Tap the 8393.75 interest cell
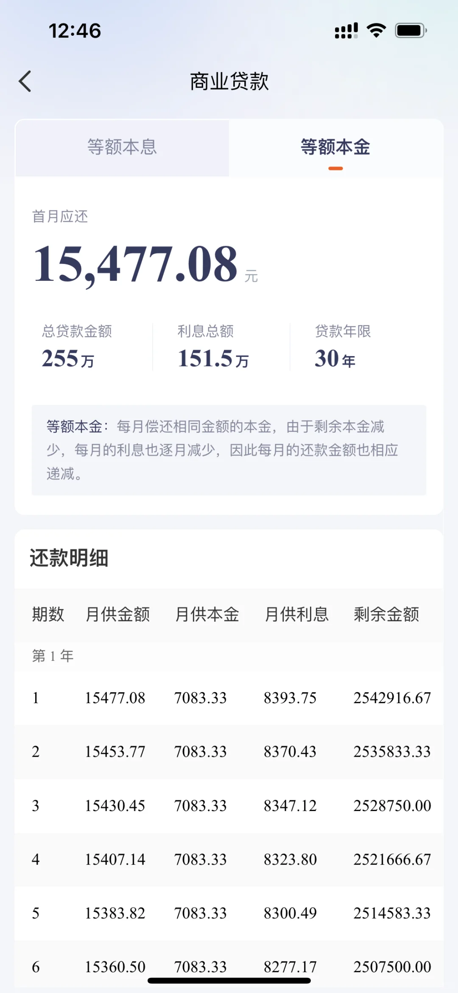This screenshot has height=993, width=458. (290, 698)
